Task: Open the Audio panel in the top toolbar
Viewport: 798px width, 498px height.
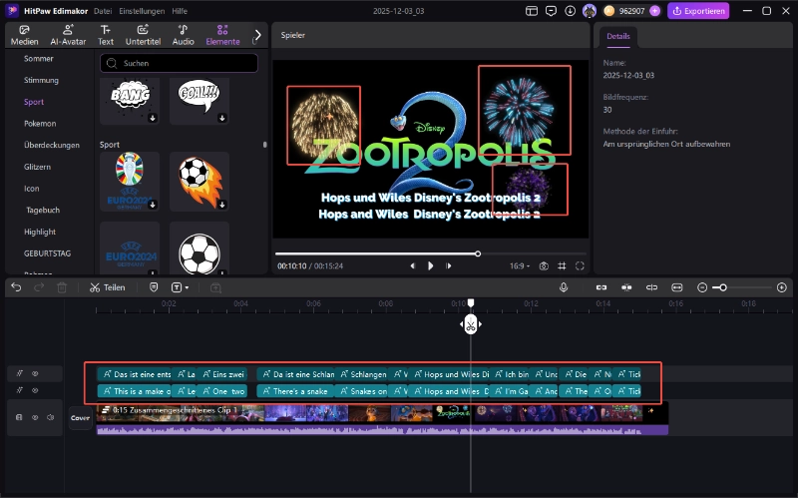Action: pos(183,35)
